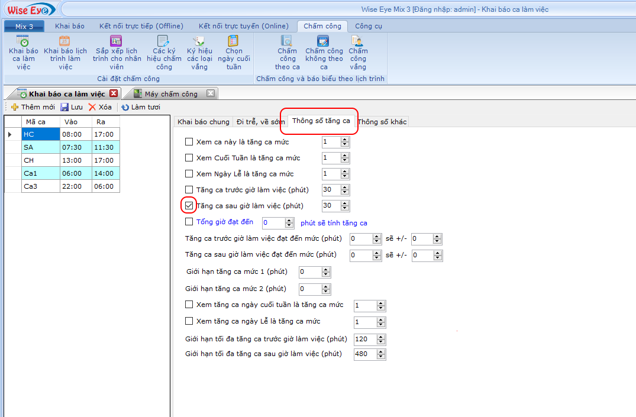Viewport: 636px width, 417px height.
Task: Close the Máy chấm công tab
Action: [x=210, y=94]
